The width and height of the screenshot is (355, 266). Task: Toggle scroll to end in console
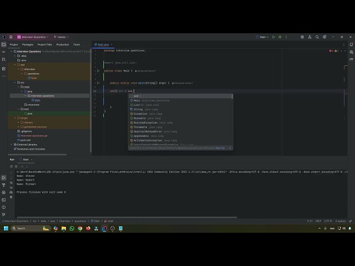[x=11, y=187]
